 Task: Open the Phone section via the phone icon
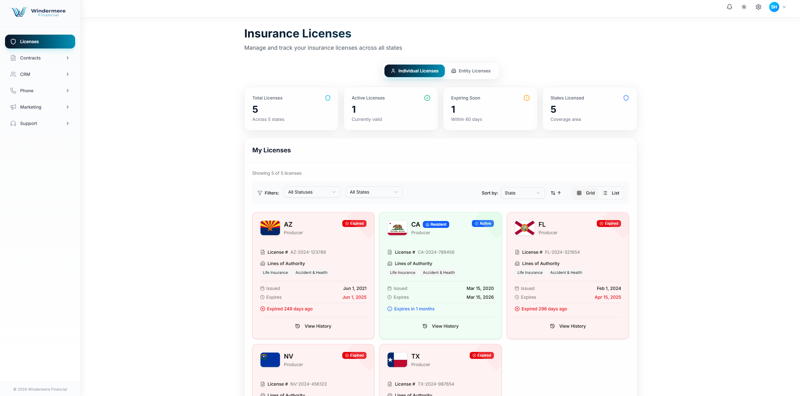point(13,90)
